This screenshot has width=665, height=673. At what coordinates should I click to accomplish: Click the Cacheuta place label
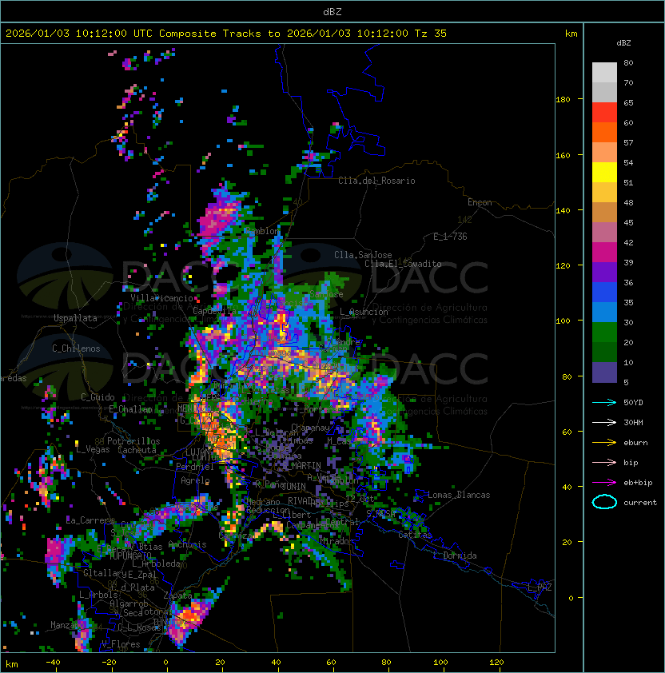point(137,450)
